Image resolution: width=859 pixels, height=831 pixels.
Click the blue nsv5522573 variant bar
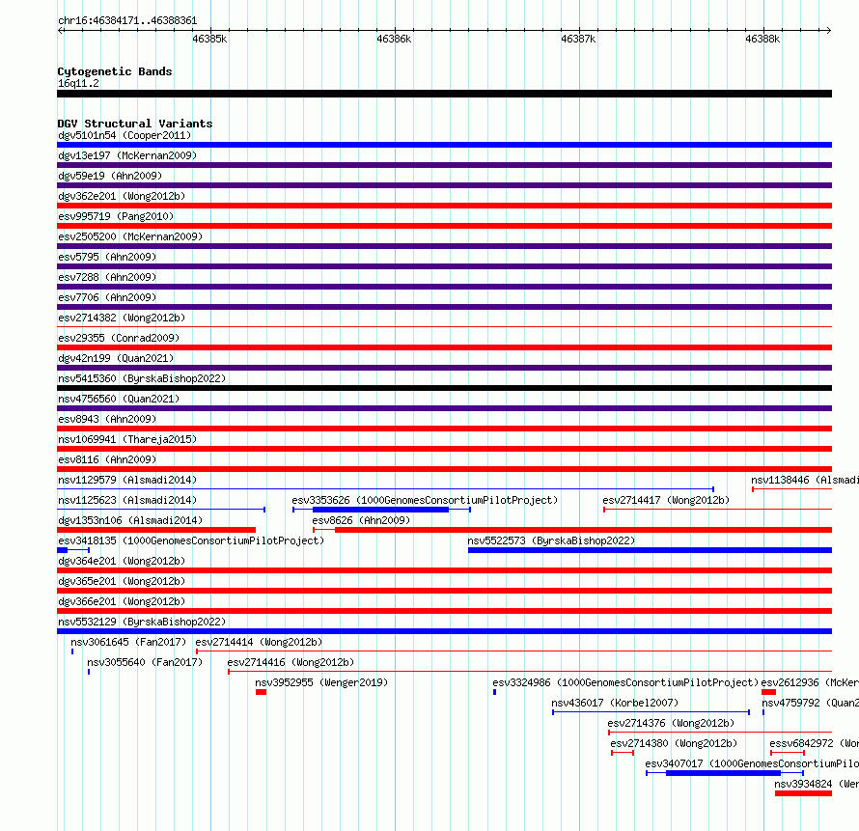(650, 550)
